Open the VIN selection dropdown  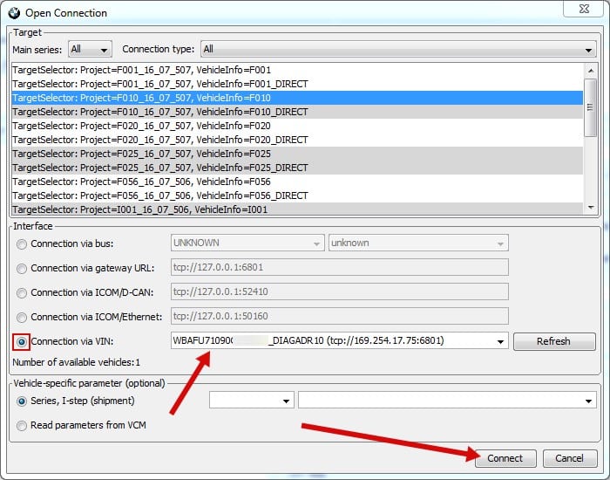pyautogui.click(x=340, y=341)
